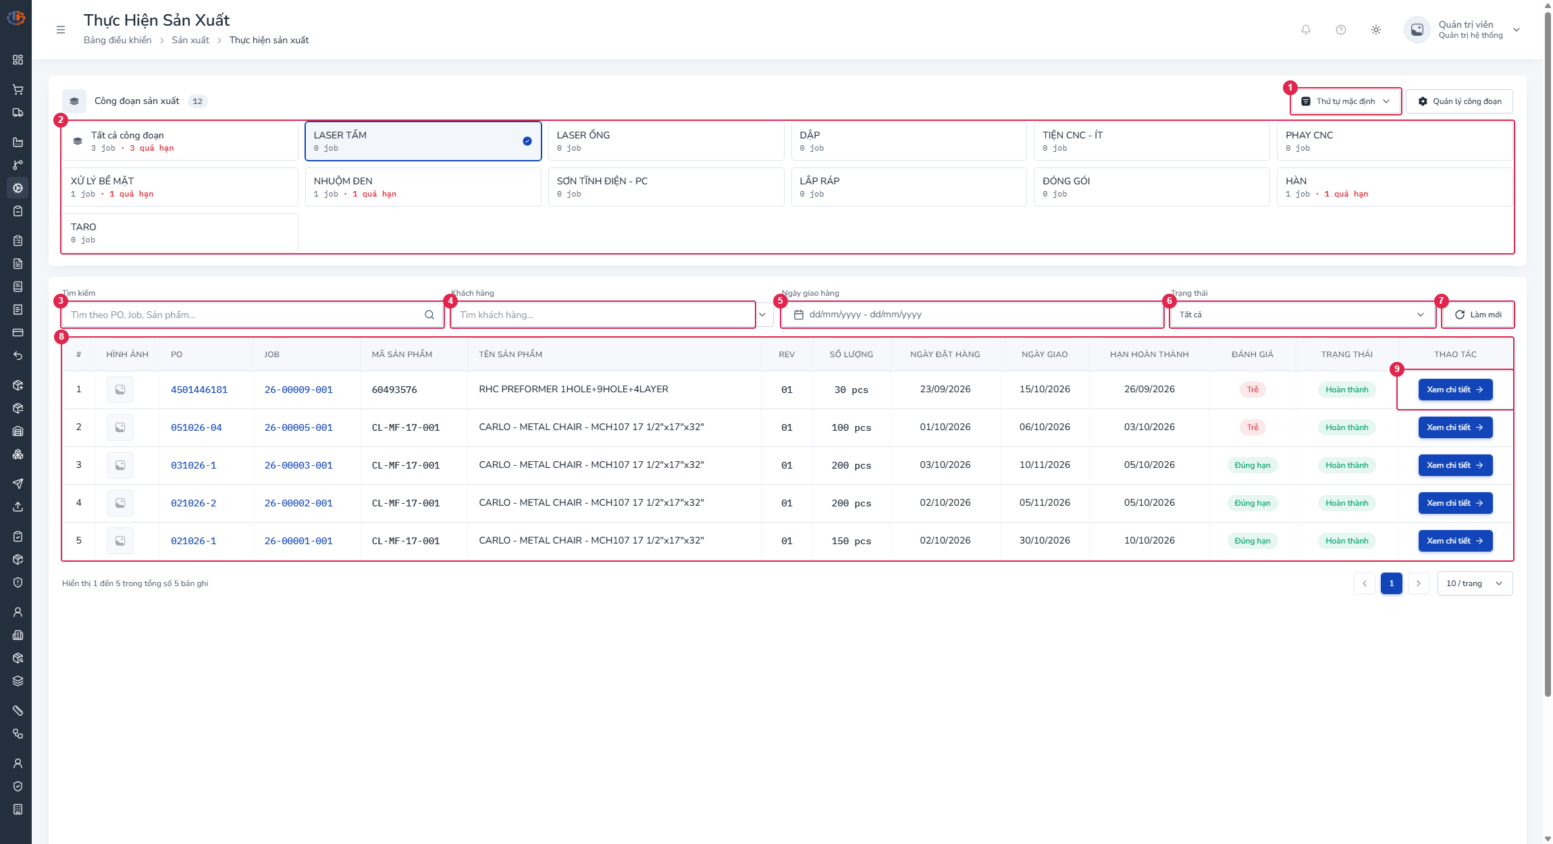
Task: Select the NHUỘM ĐEN stage card
Action: click(423, 187)
